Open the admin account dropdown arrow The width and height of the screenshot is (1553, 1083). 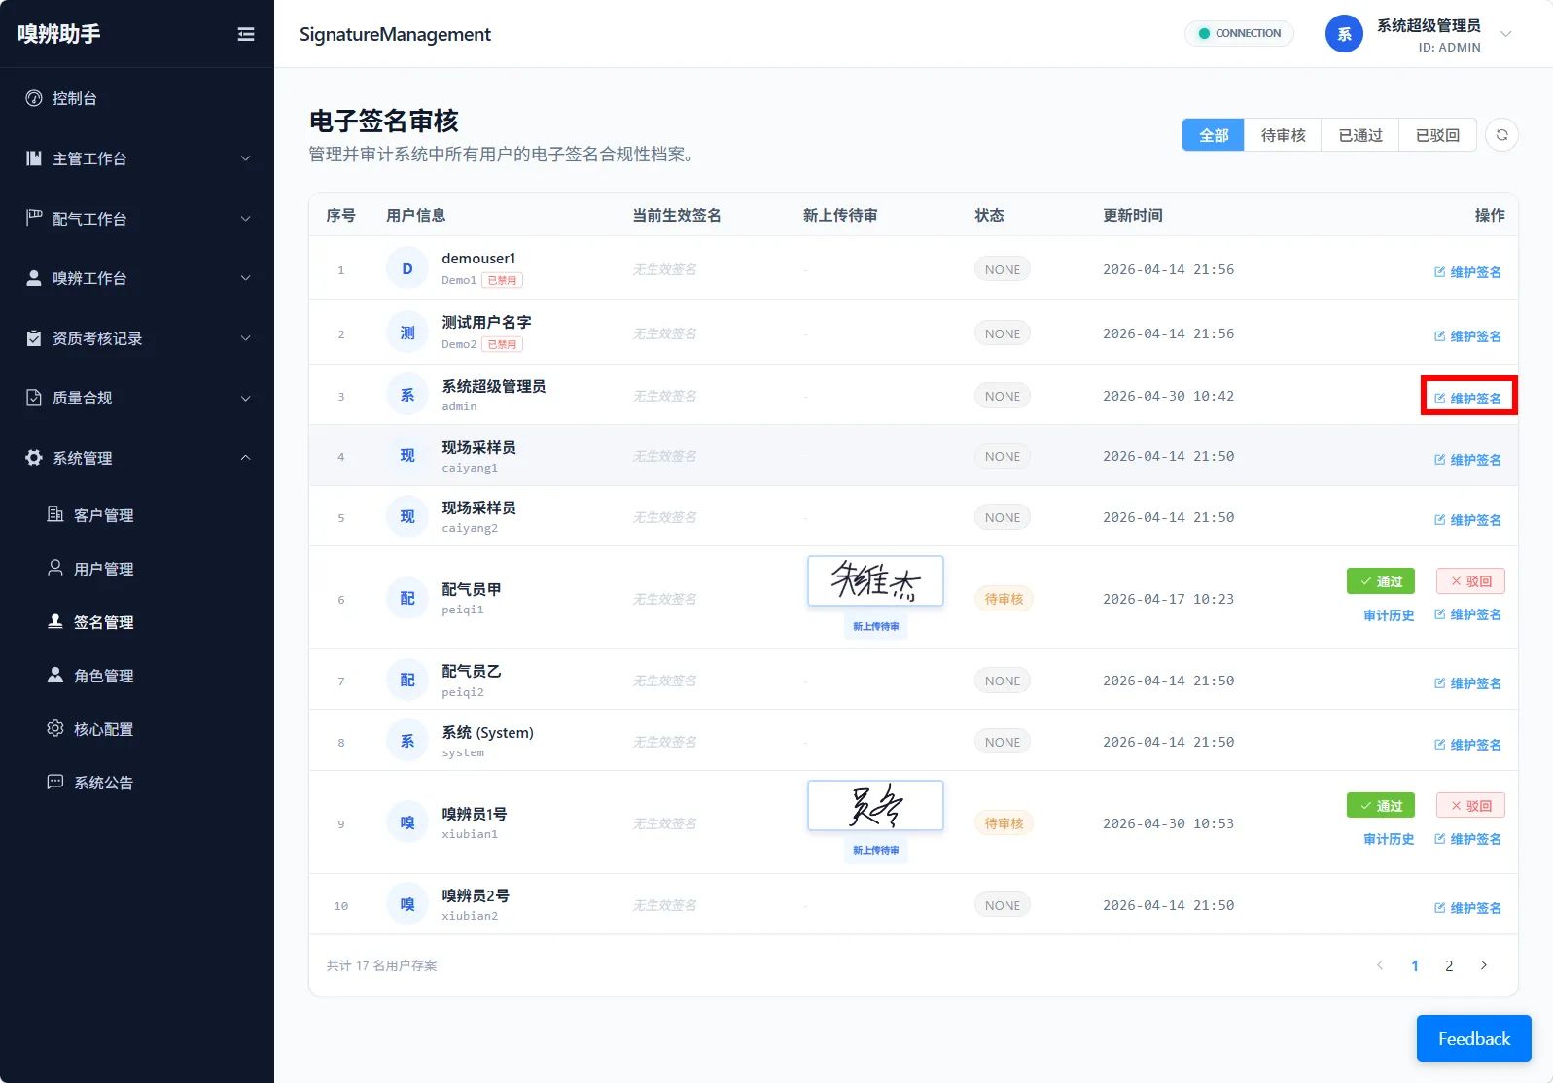1505,34
